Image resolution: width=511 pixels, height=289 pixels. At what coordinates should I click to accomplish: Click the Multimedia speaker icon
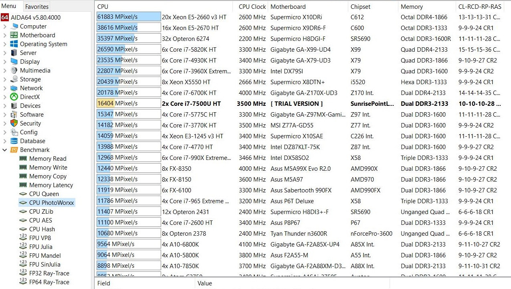(x=14, y=71)
